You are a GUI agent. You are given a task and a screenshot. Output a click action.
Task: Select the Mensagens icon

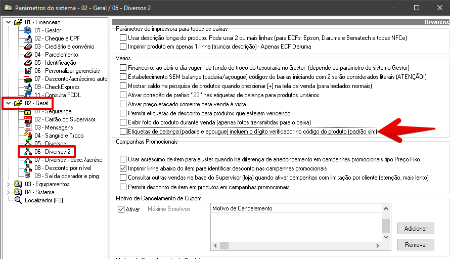point(28,127)
